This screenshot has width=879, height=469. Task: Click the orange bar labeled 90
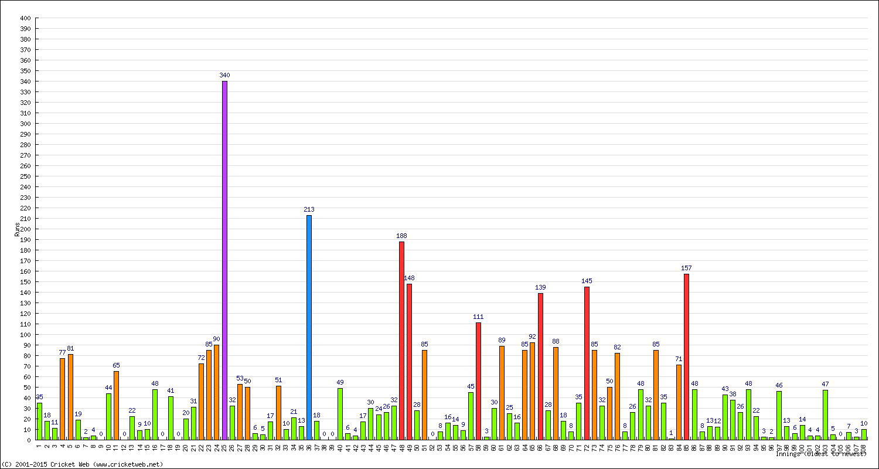click(217, 392)
